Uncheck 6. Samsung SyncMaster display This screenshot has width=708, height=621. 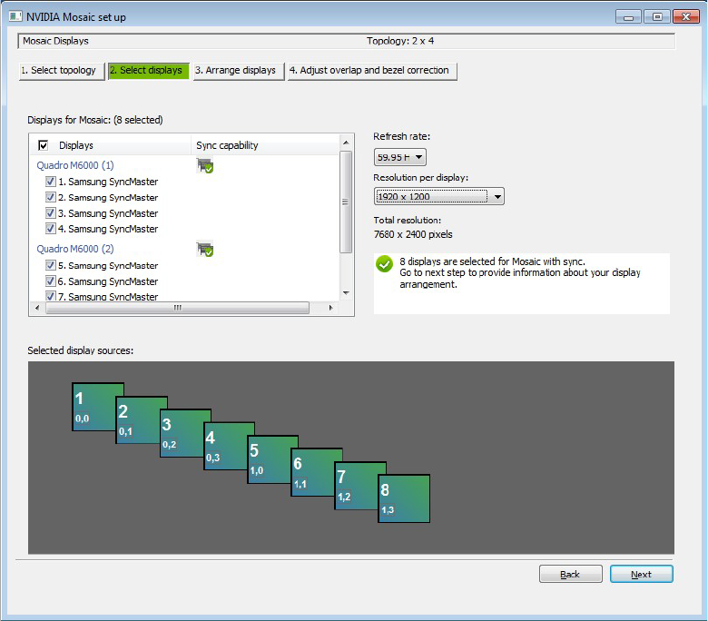click(x=51, y=281)
